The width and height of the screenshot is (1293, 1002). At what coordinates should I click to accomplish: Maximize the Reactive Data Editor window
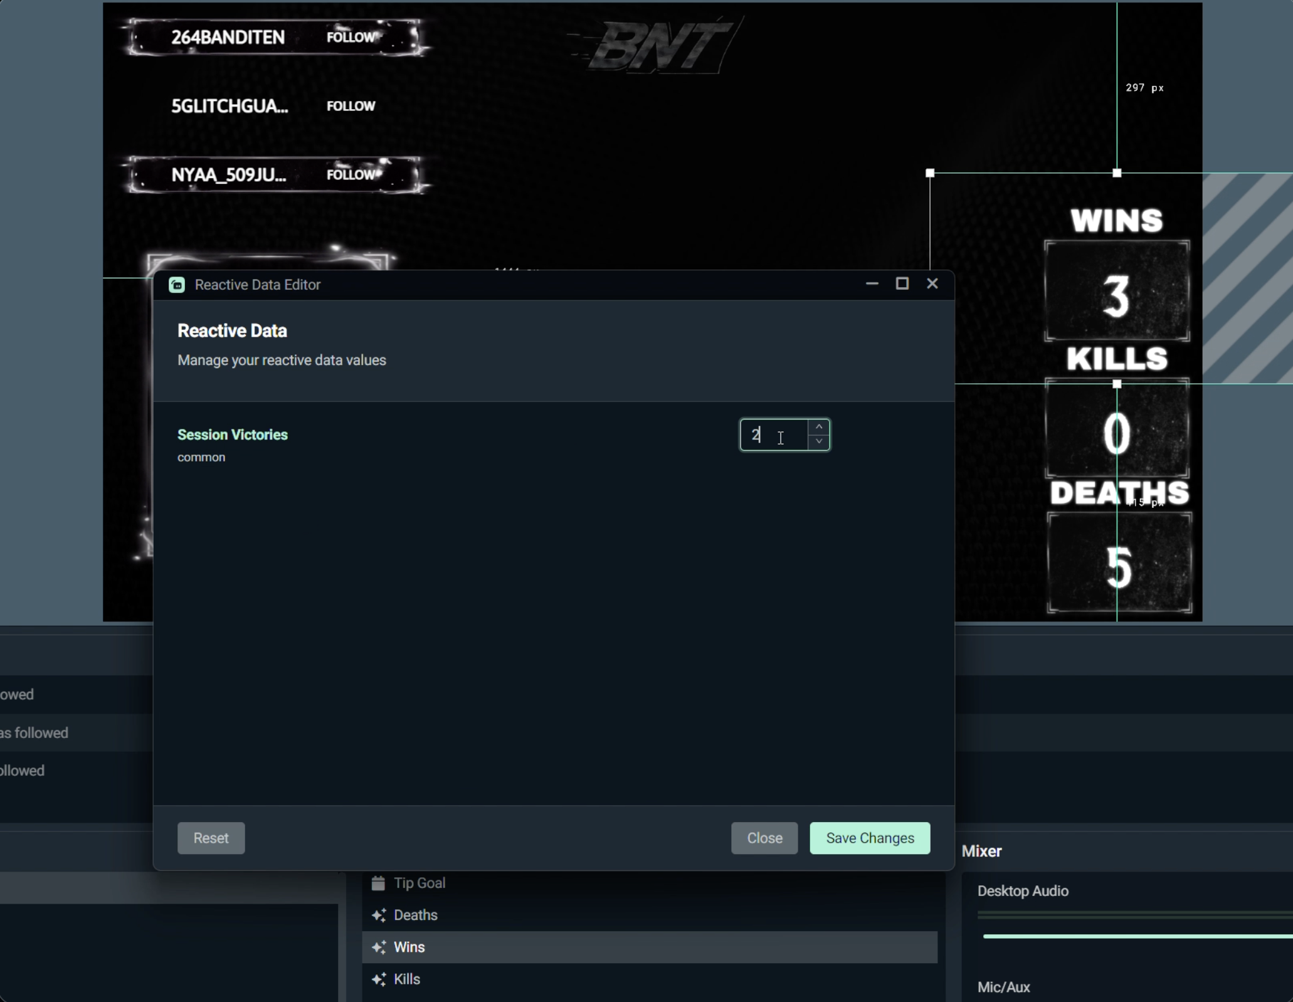(x=902, y=284)
